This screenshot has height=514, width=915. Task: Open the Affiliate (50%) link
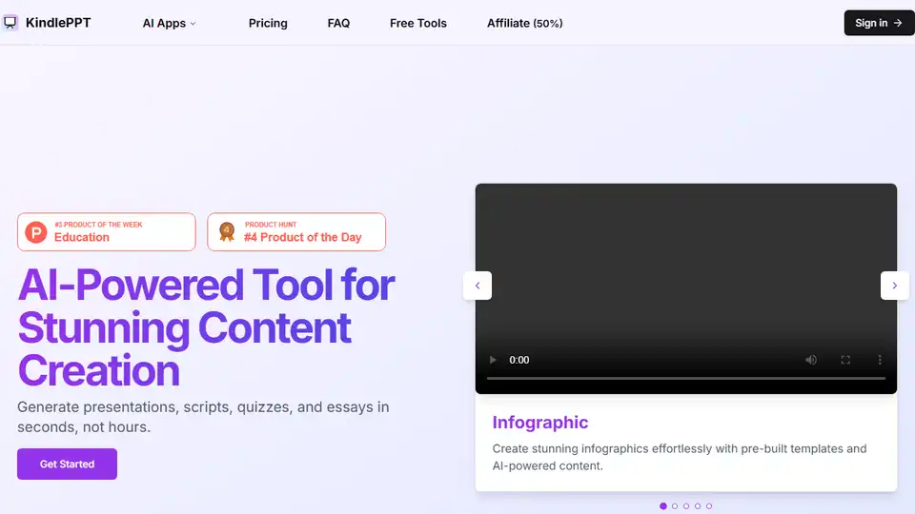pos(524,23)
